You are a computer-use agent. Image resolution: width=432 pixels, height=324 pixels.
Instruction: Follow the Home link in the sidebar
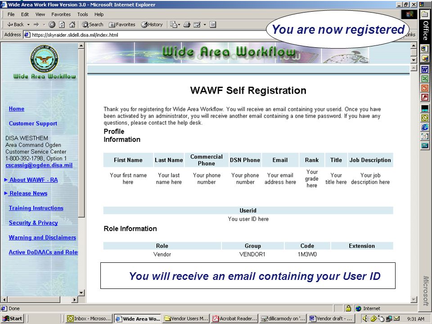pyautogui.click(x=17, y=109)
